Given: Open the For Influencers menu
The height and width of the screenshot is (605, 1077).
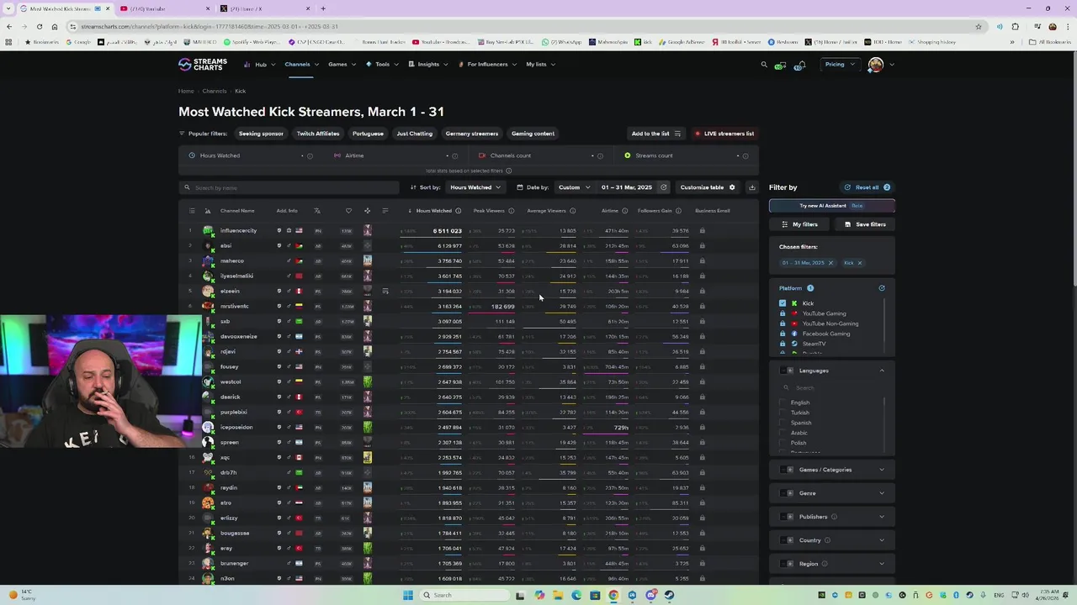Looking at the screenshot, I should [487, 64].
